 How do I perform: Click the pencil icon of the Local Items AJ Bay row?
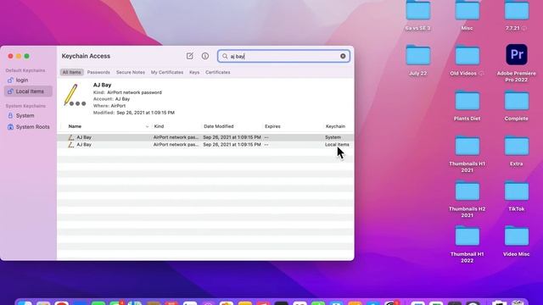tap(71, 145)
